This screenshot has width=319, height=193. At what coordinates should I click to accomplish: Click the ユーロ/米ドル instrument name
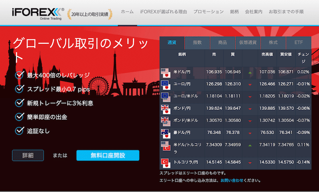coord(185,96)
